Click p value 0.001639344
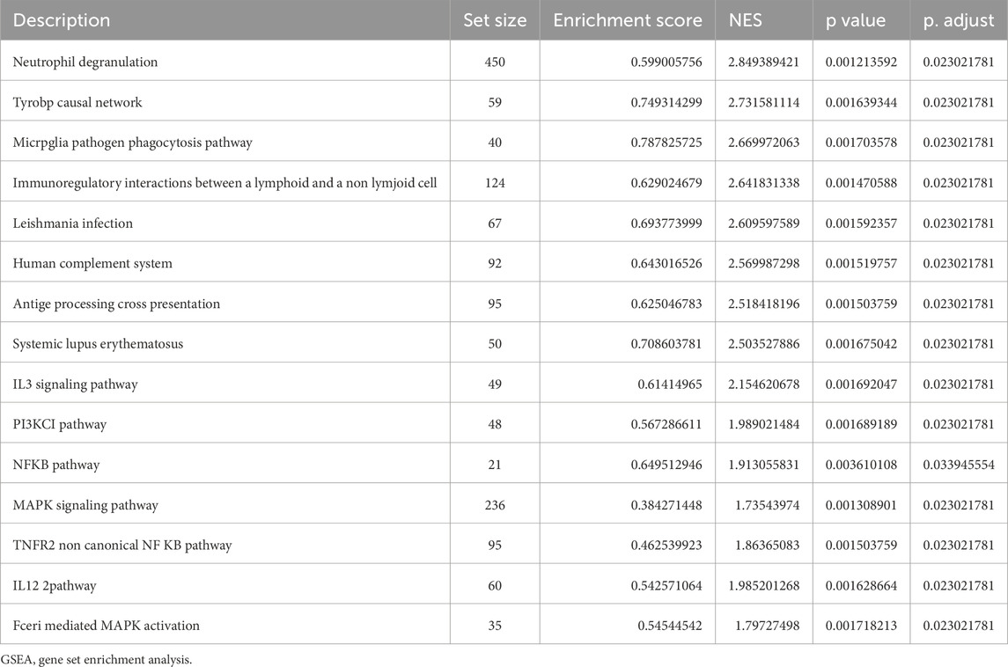Viewport: 1008px width, 667px height. coord(862,102)
